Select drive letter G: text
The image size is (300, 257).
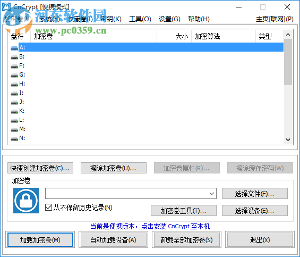pyautogui.click(x=22, y=74)
